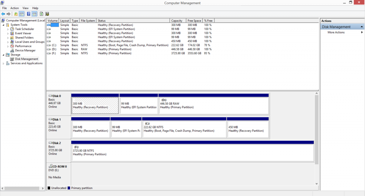Viewport: 365px width, 196px height.
Task: Open the Action menu
Action: coord(15,8)
